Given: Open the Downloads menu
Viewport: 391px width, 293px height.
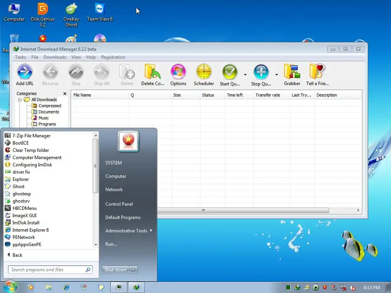Looking at the screenshot, I should pyautogui.click(x=55, y=57).
